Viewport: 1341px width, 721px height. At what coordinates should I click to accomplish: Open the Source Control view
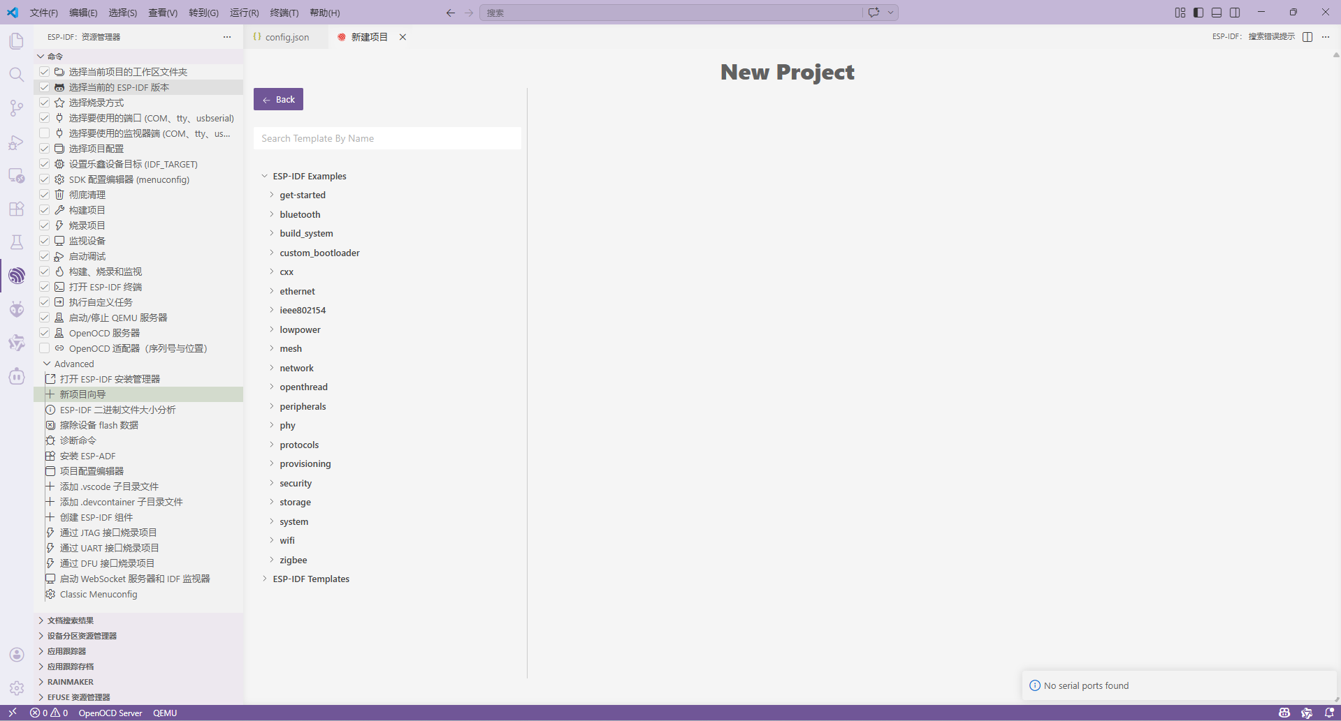pos(17,108)
